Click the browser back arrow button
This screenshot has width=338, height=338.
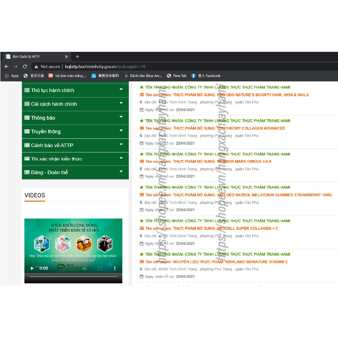point(6,66)
